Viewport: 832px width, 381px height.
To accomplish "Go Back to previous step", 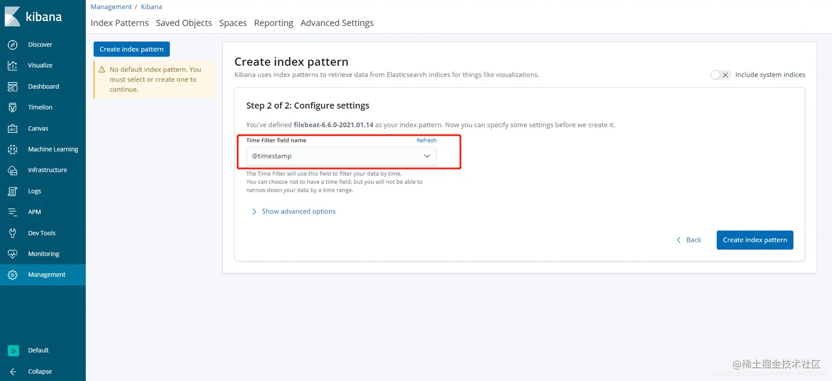I will pyautogui.click(x=688, y=240).
